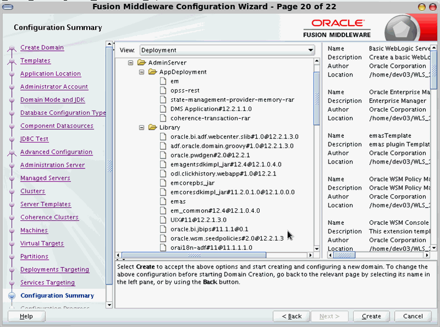Click the deployment tree vertical scrollbar thumb
440x327 pixels.
pos(317,98)
